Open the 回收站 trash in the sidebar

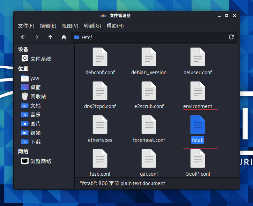[38, 97]
